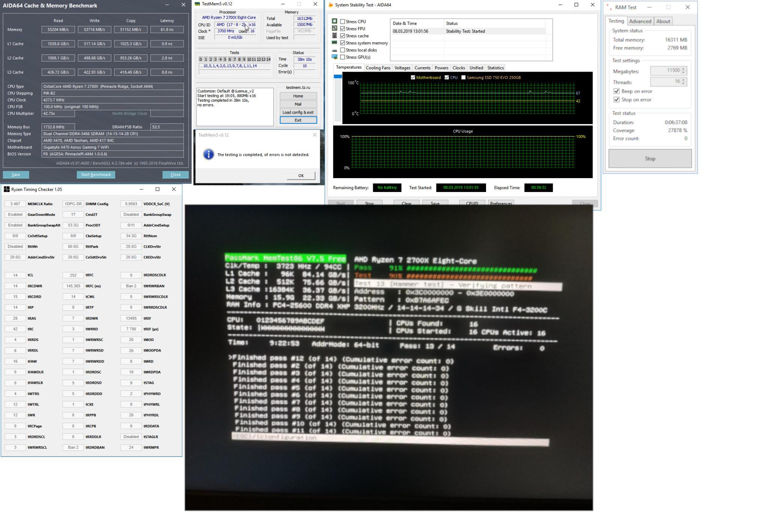Close AIDA64 benchmark via Close button
The image size is (768, 512).
175,175
